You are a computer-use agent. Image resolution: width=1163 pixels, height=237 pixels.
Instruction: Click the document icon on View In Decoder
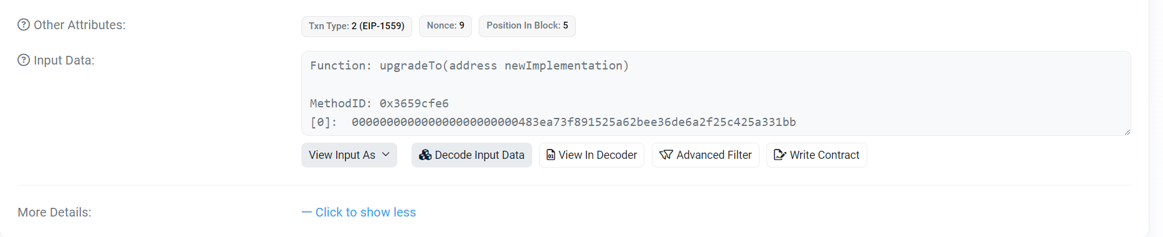coord(550,155)
